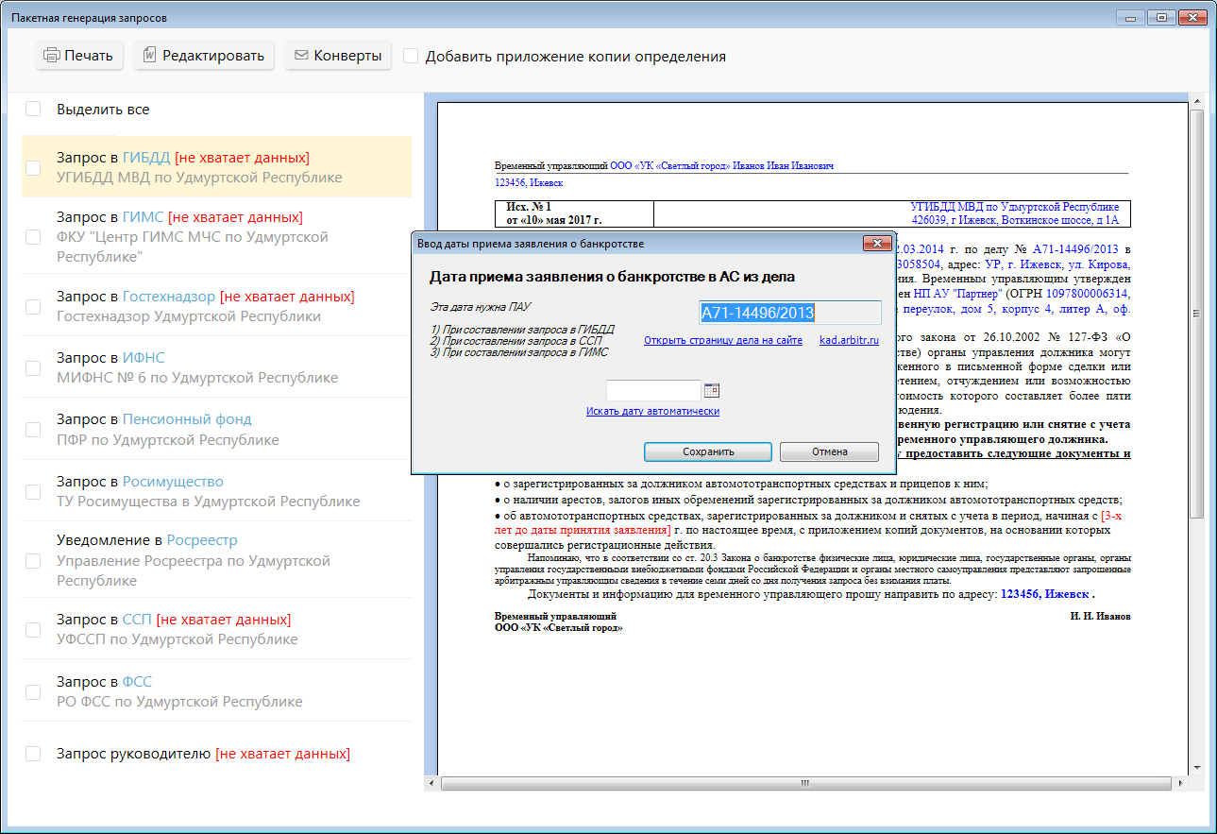Select the Запрос в Пенсионный фонд checkbox
Image resolution: width=1217 pixels, height=834 pixels.
click(x=33, y=430)
